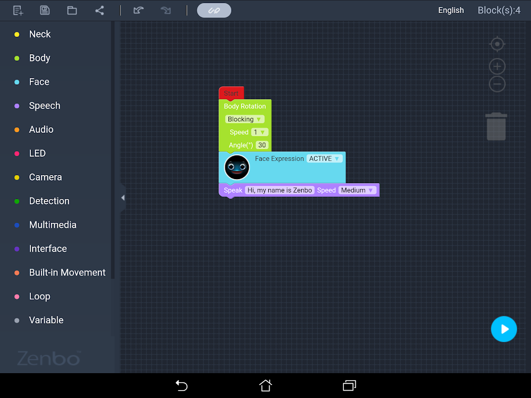Open the Camera block category
The width and height of the screenshot is (531, 398).
45,177
